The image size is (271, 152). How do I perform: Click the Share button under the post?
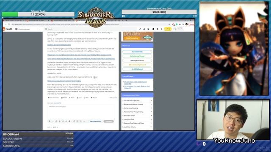click(72, 98)
